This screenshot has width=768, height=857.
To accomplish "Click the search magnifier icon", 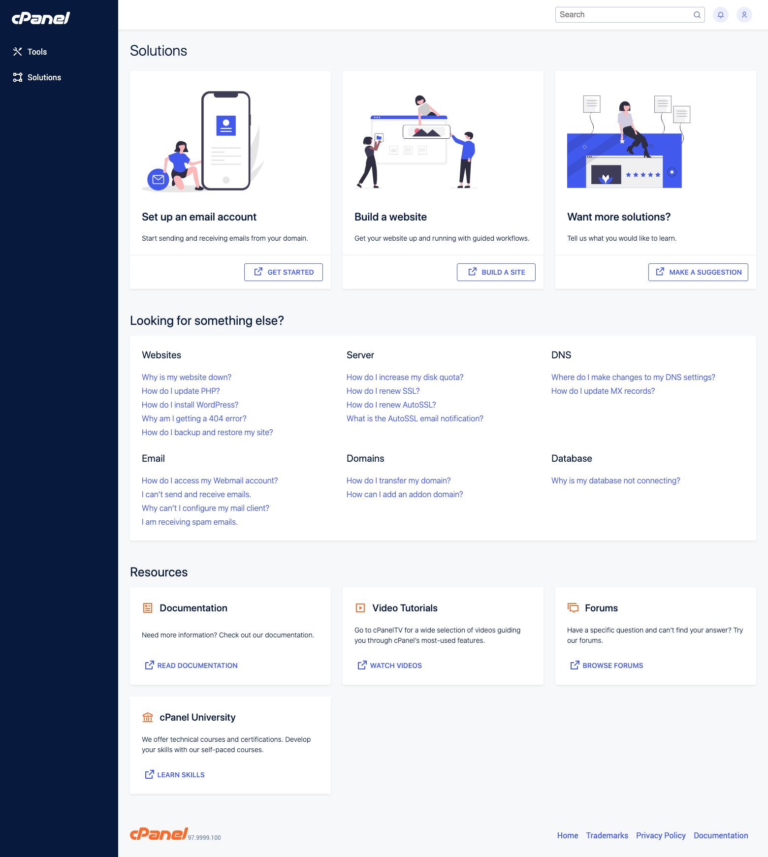I will click(x=697, y=15).
